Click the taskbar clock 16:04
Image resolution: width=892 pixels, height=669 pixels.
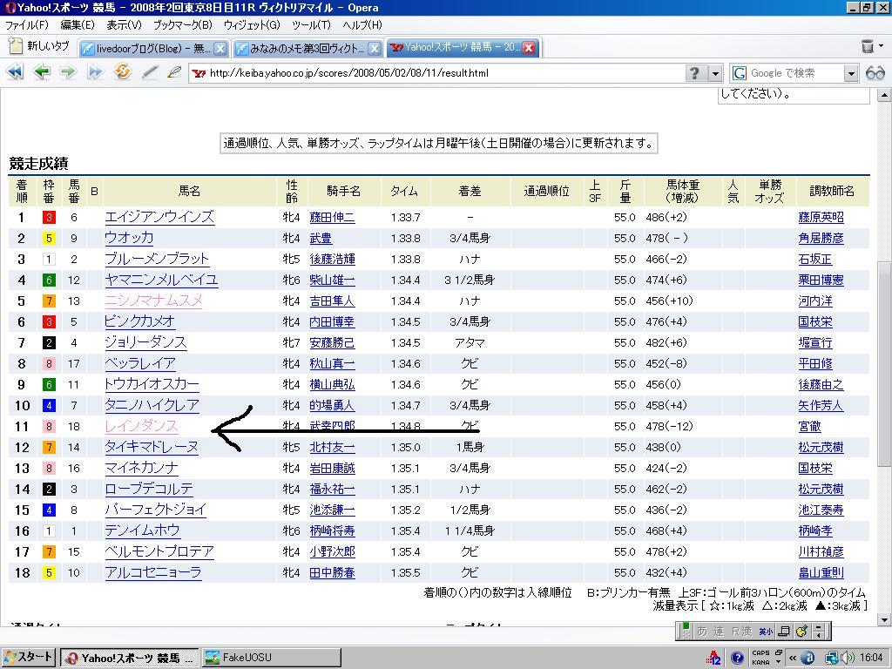(871, 658)
